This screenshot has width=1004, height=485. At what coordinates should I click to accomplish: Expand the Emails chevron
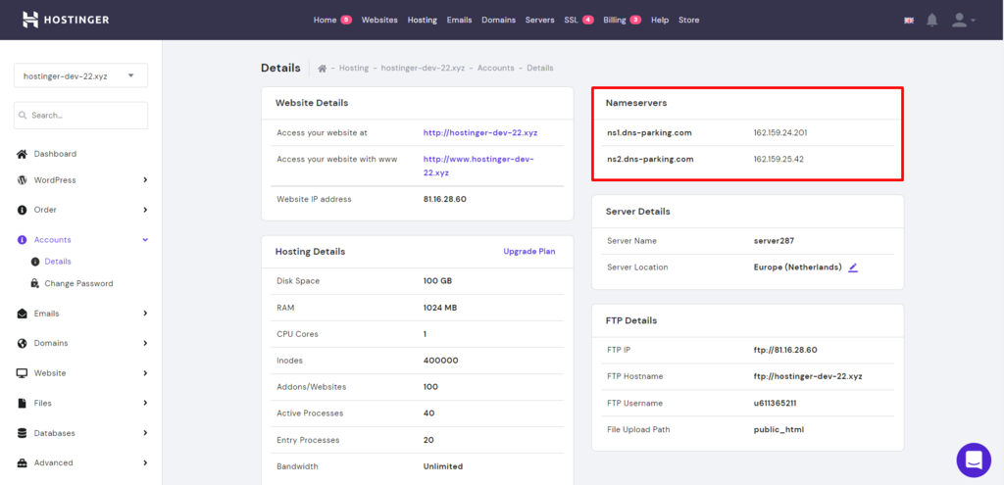[145, 314]
